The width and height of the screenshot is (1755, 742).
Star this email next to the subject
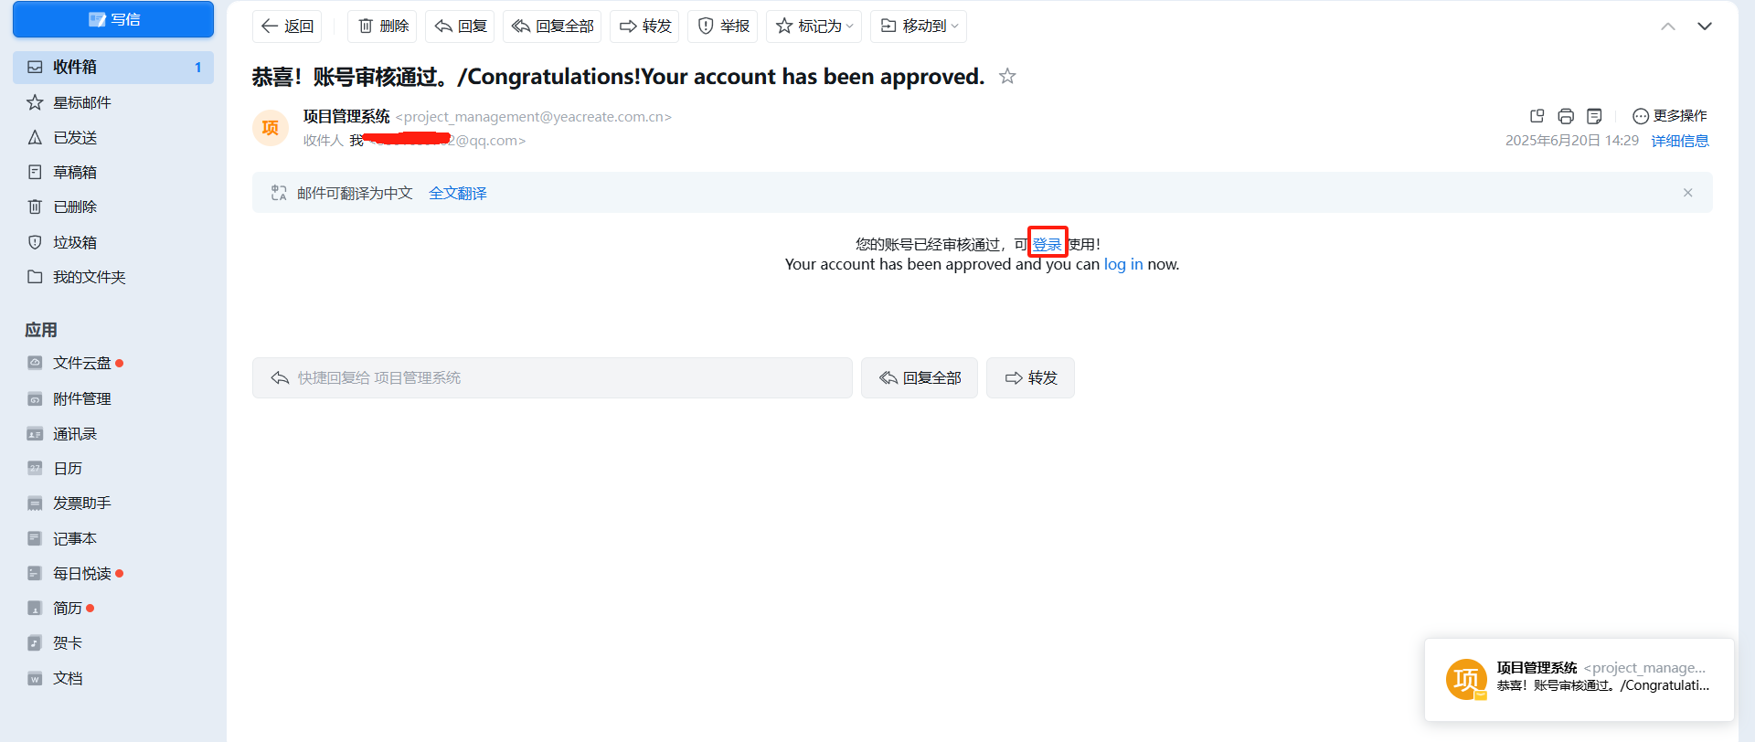[x=1007, y=76]
